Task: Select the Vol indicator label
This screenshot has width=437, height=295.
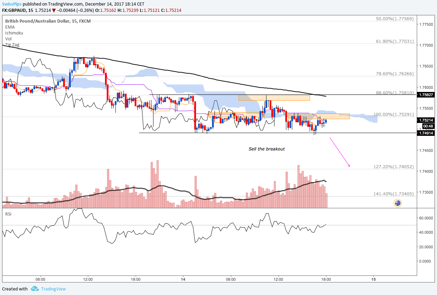Action: (x=8, y=39)
